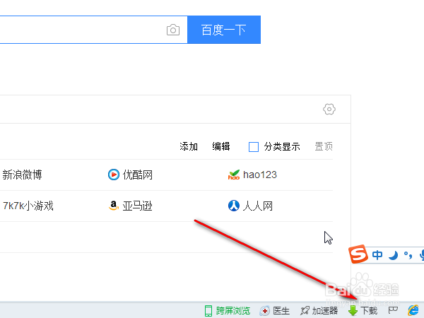Click the 添加 link
This screenshot has height=318, width=424.
click(189, 146)
